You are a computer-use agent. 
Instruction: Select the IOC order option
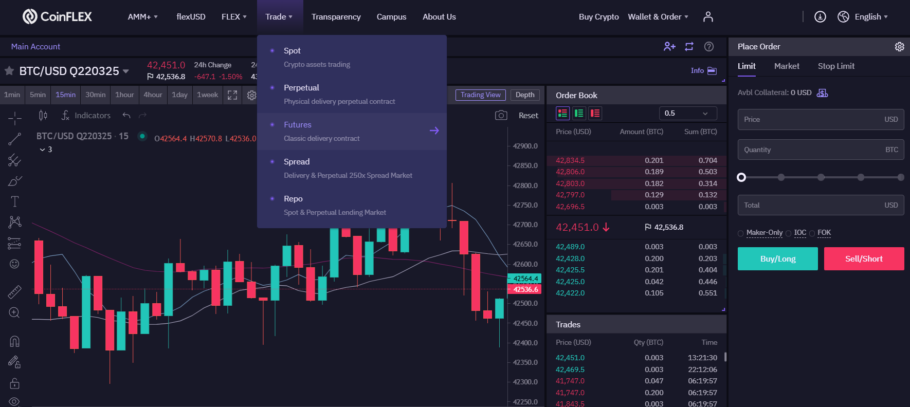pos(789,233)
